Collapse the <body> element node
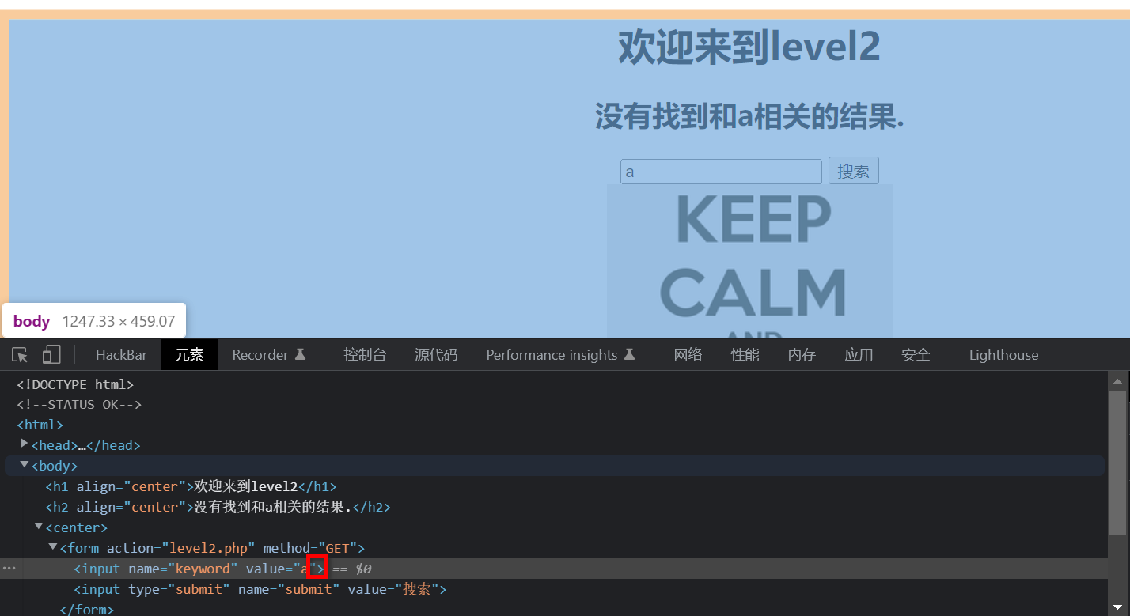 click(24, 463)
